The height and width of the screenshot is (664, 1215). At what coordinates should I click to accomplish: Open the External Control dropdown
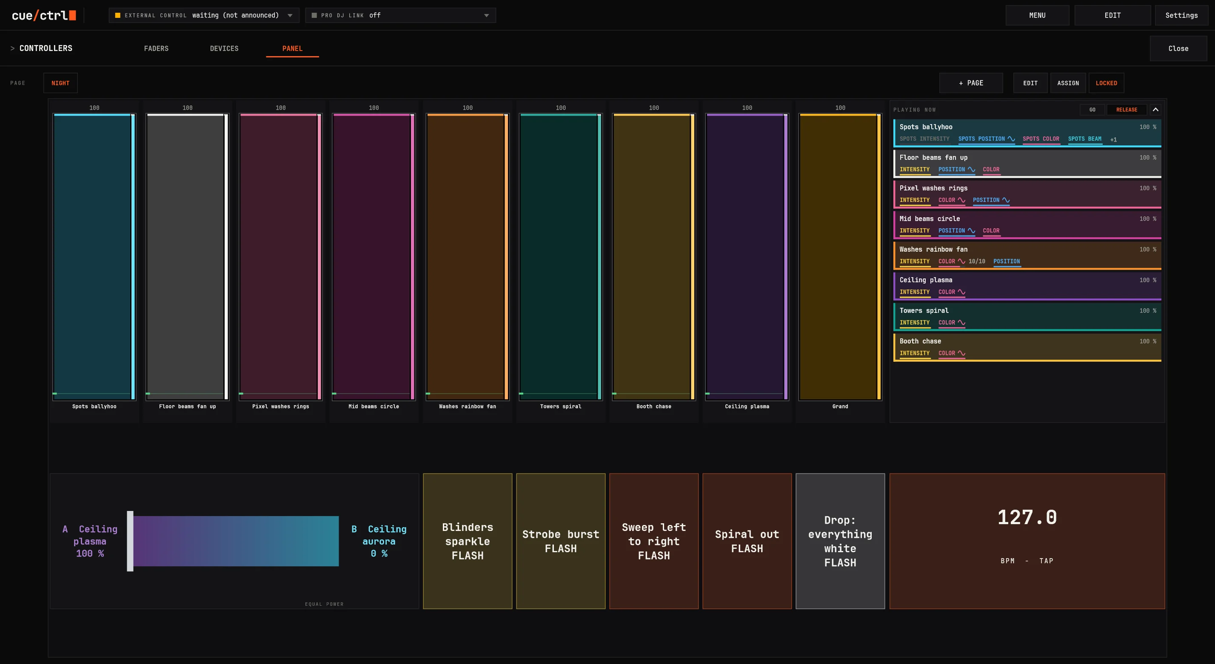(204, 16)
